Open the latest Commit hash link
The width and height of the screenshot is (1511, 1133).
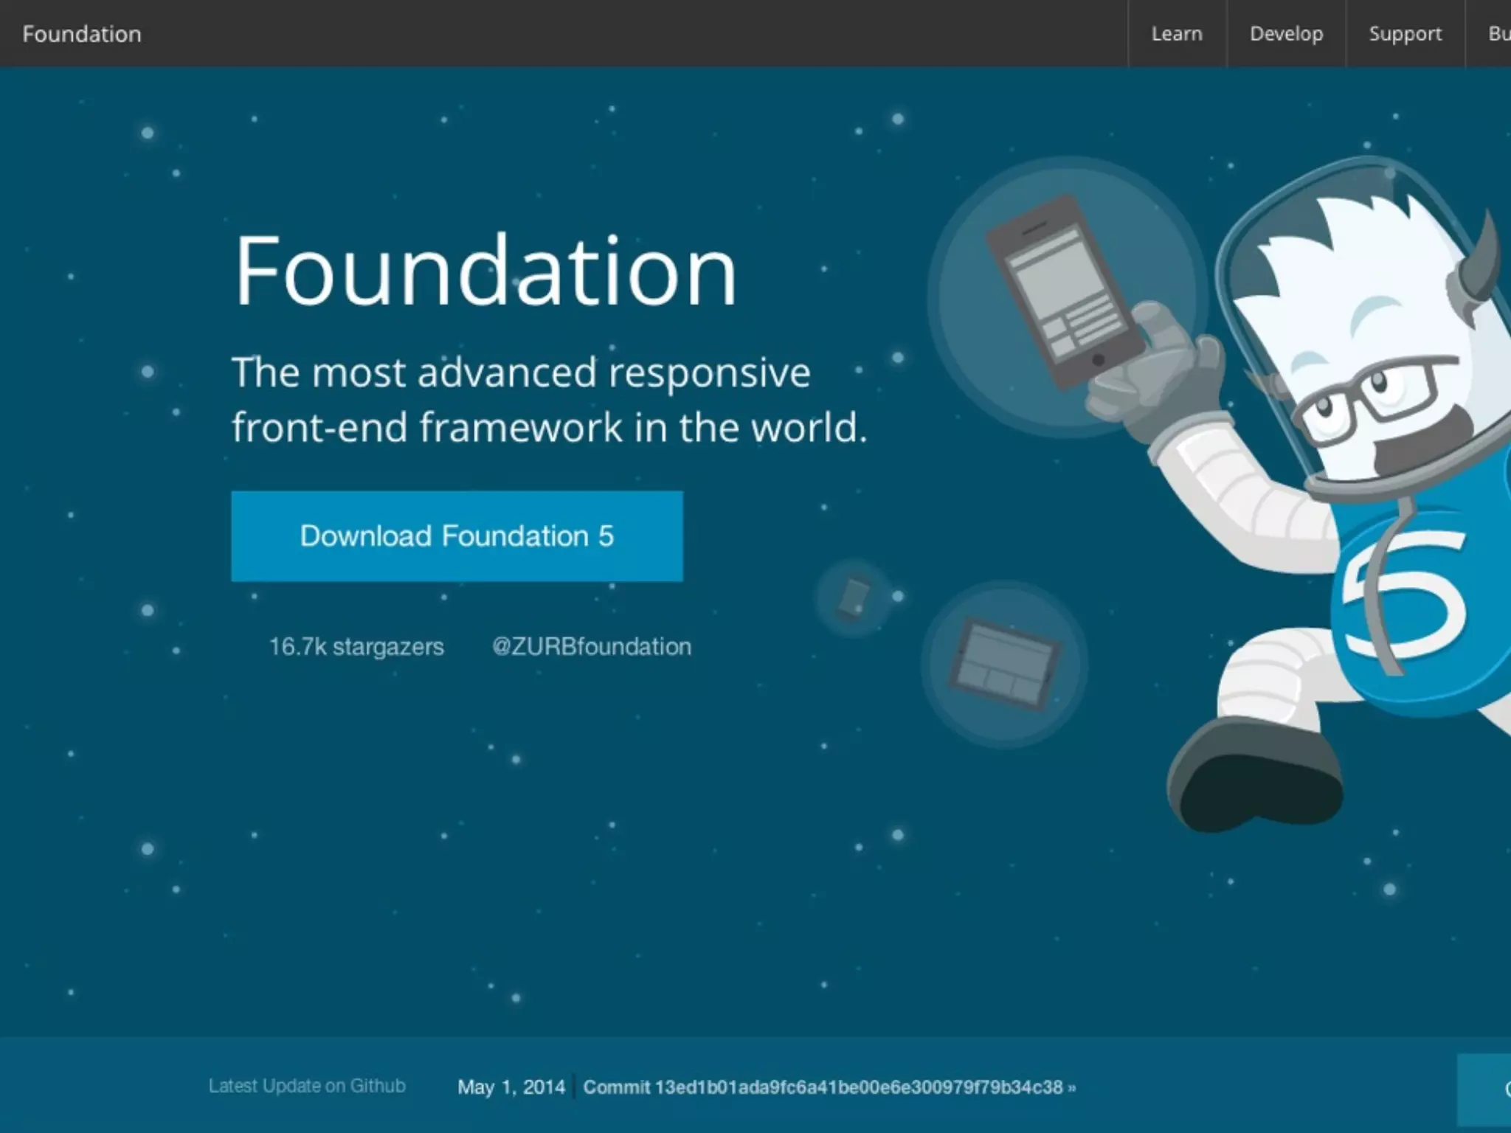coord(829,1087)
